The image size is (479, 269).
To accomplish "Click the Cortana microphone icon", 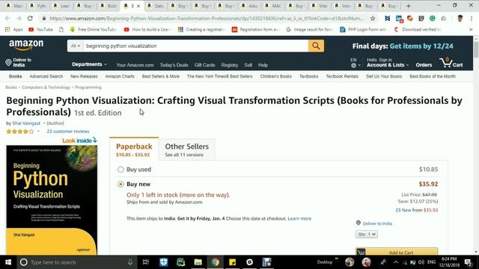I will pos(130,262).
